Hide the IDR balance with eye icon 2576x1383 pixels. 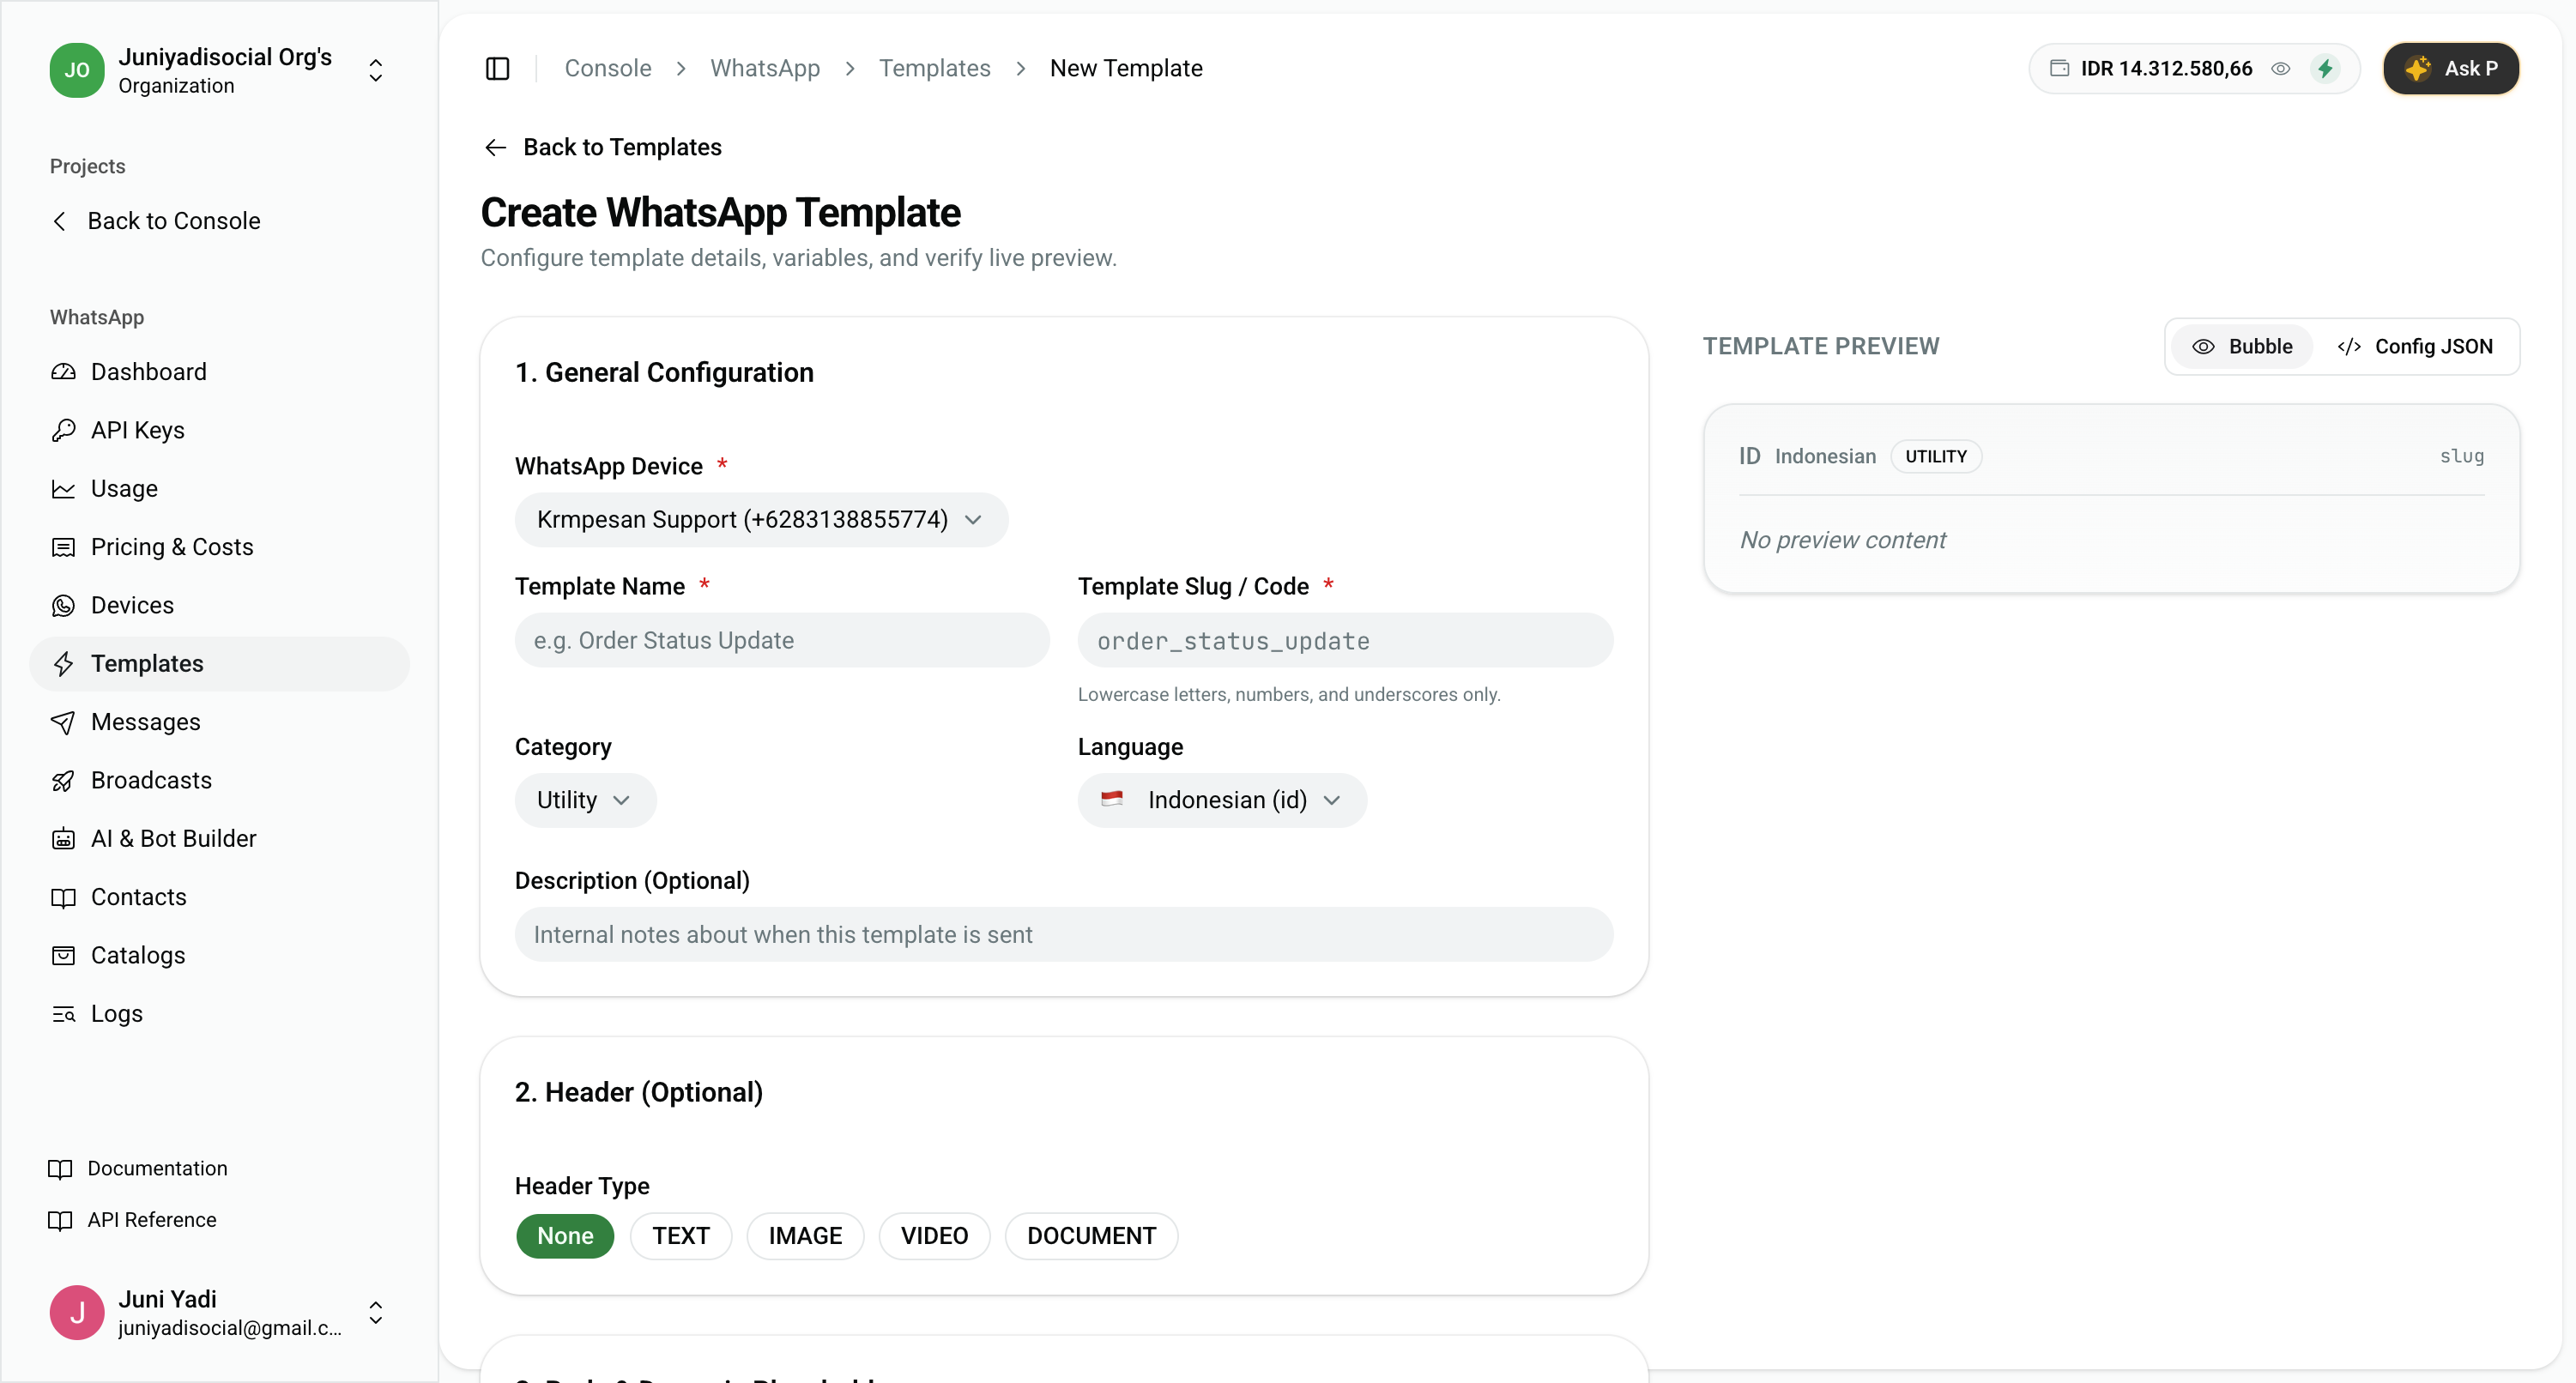[x=2280, y=68]
